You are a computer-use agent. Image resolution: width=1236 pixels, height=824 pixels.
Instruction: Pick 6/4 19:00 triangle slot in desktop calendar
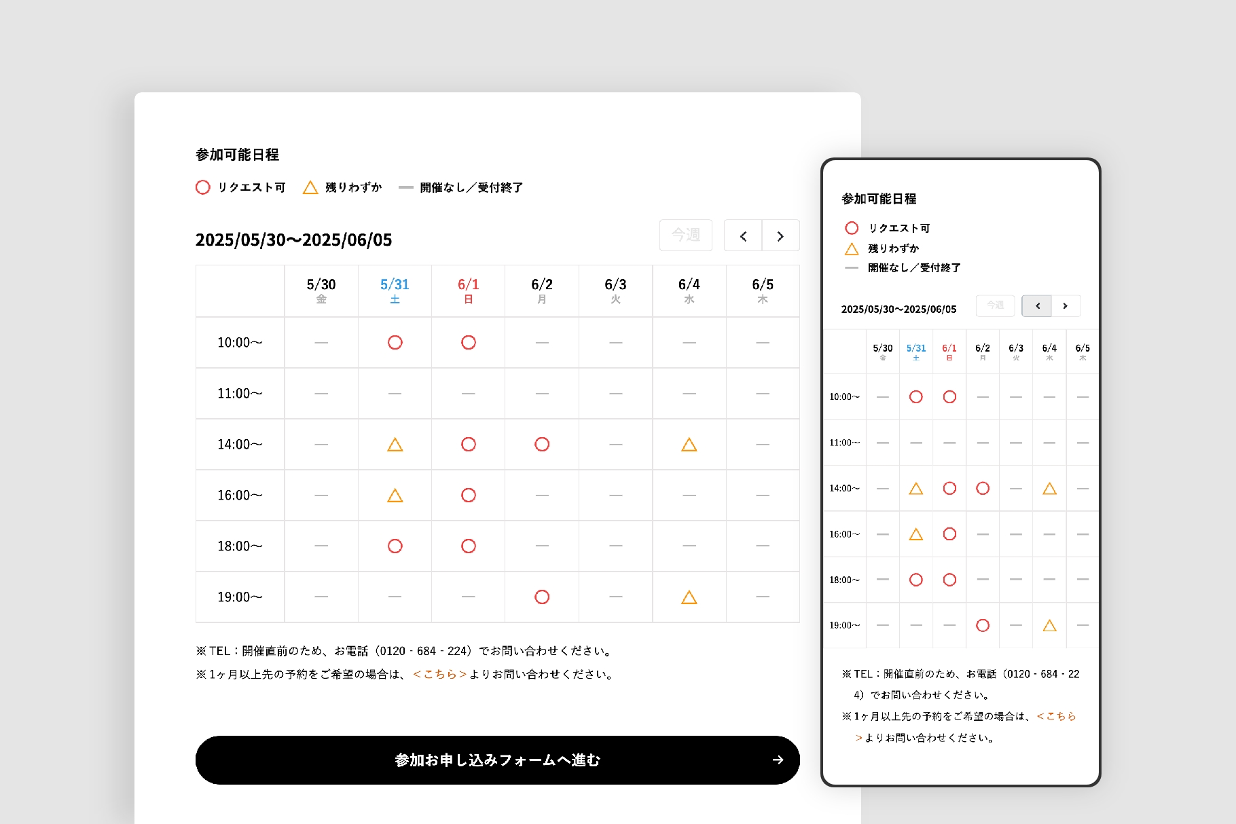coord(689,597)
